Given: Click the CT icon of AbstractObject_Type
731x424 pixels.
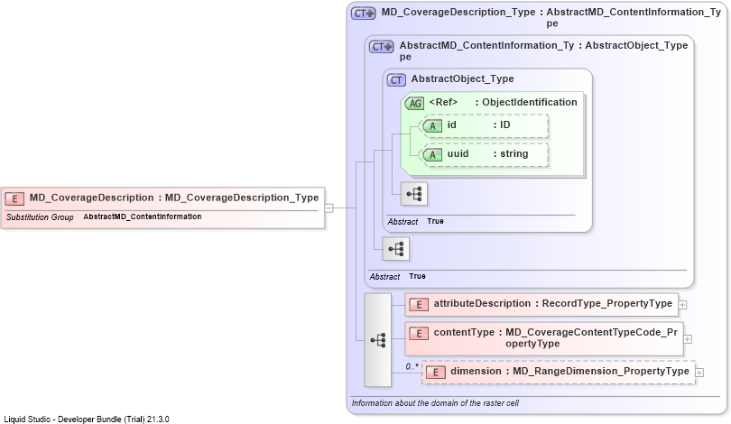Looking at the screenshot, I should 396,80.
